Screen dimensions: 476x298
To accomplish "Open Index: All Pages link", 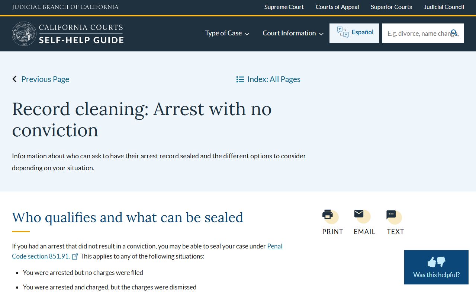I will tap(274, 79).
